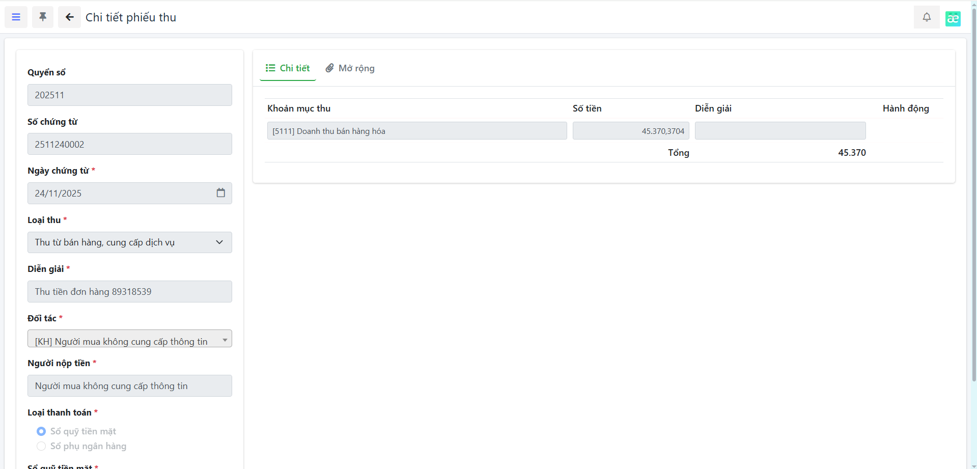Click the Số tiền amount field
The height and width of the screenshot is (469, 977).
(x=630, y=131)
